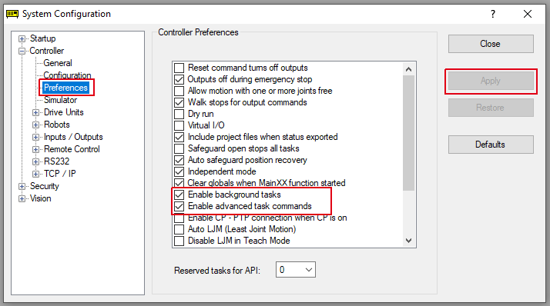Click the preferences list scroll down arrow

point(408,241)
